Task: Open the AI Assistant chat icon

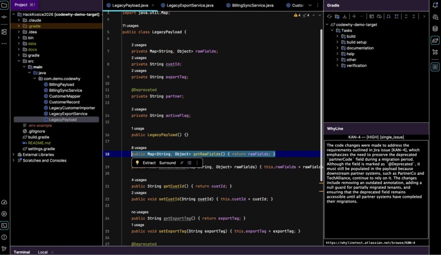Action: (435, 17)
